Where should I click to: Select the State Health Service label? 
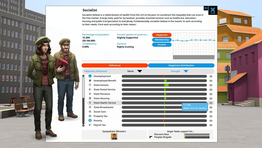tap(105, 103)
